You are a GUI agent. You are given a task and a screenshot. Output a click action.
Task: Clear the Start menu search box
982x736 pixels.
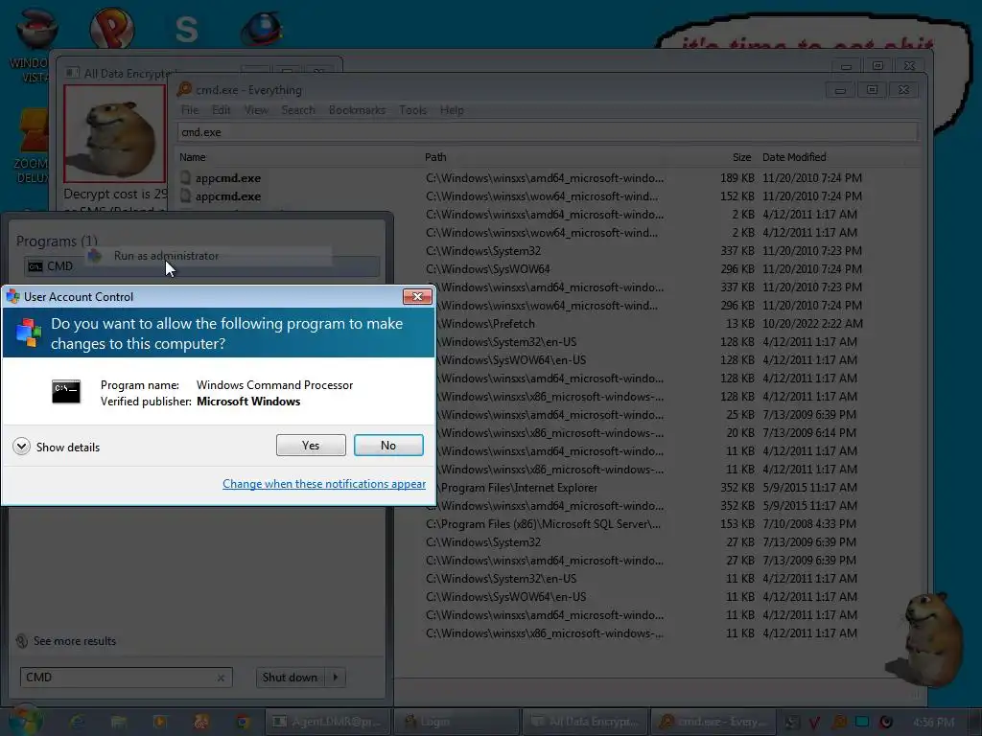[x=221, y=678]
